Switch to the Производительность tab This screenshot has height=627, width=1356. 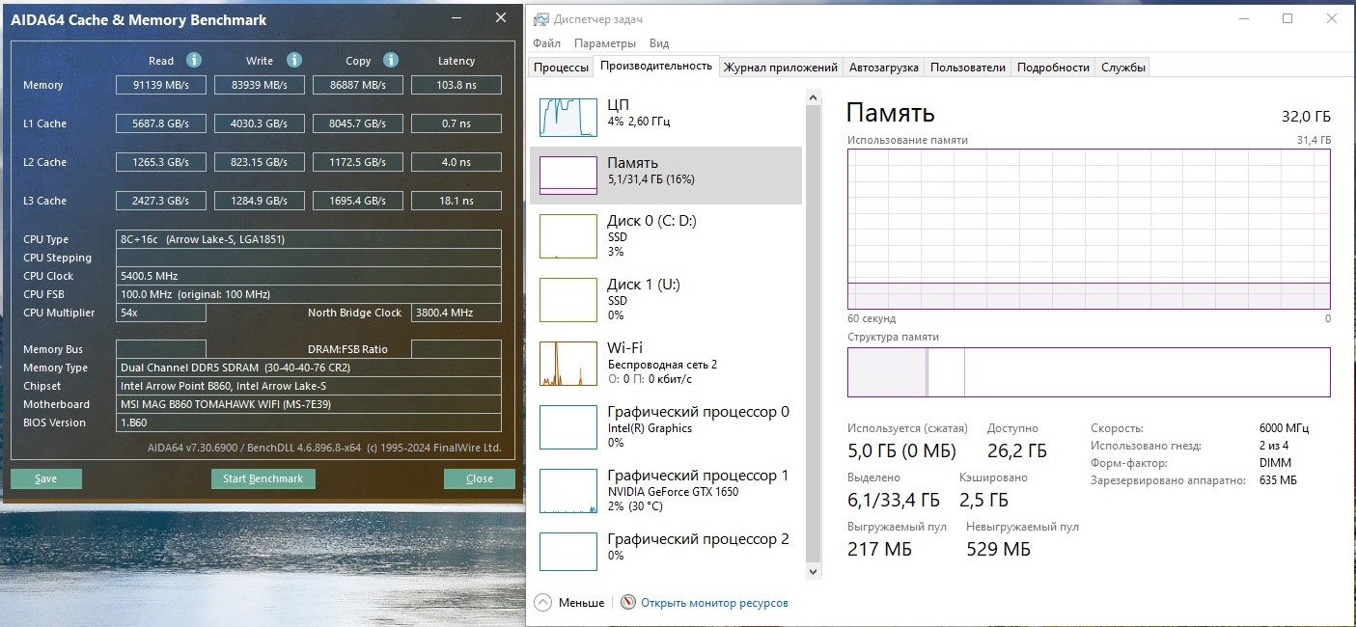click(656, 66)
